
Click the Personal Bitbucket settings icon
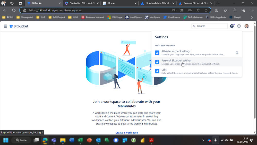click(157, 62)
